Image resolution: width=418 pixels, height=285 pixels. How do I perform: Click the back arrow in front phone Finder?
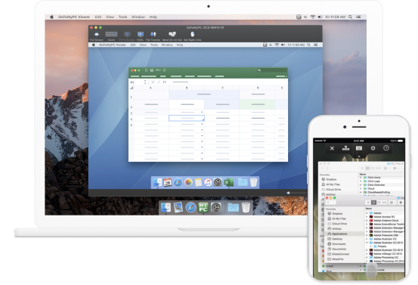[328, 203]
